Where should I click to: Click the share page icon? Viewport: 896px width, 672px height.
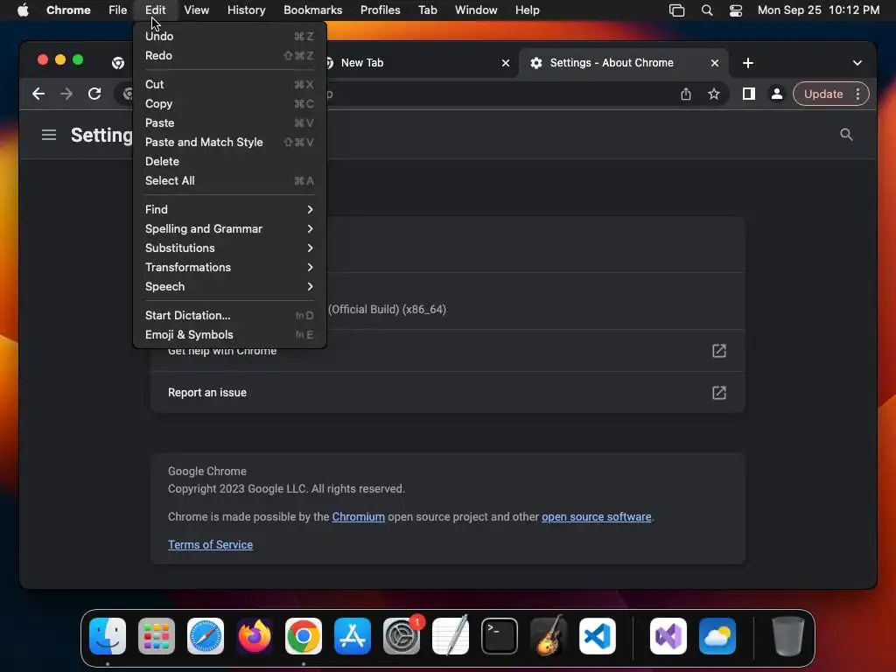(686, 94)
